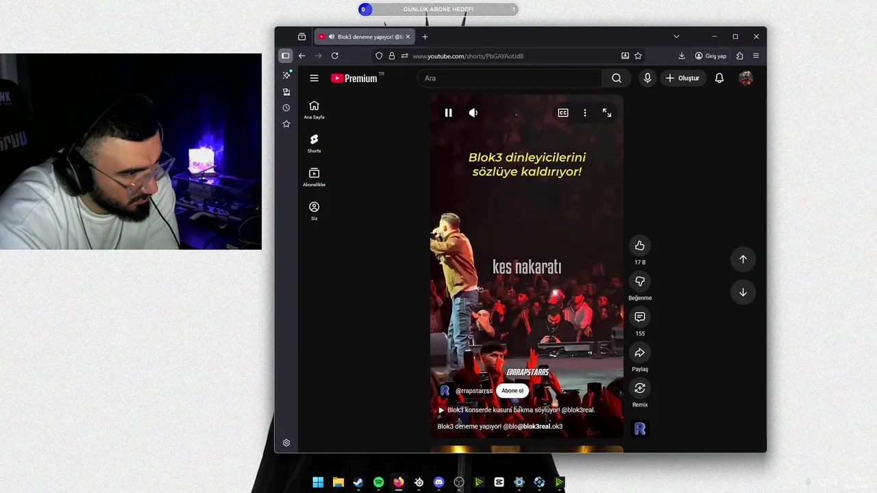Open the three-dot options on the Short
Viewport: 877px width, 493px height.
click(x=584, y=113)
